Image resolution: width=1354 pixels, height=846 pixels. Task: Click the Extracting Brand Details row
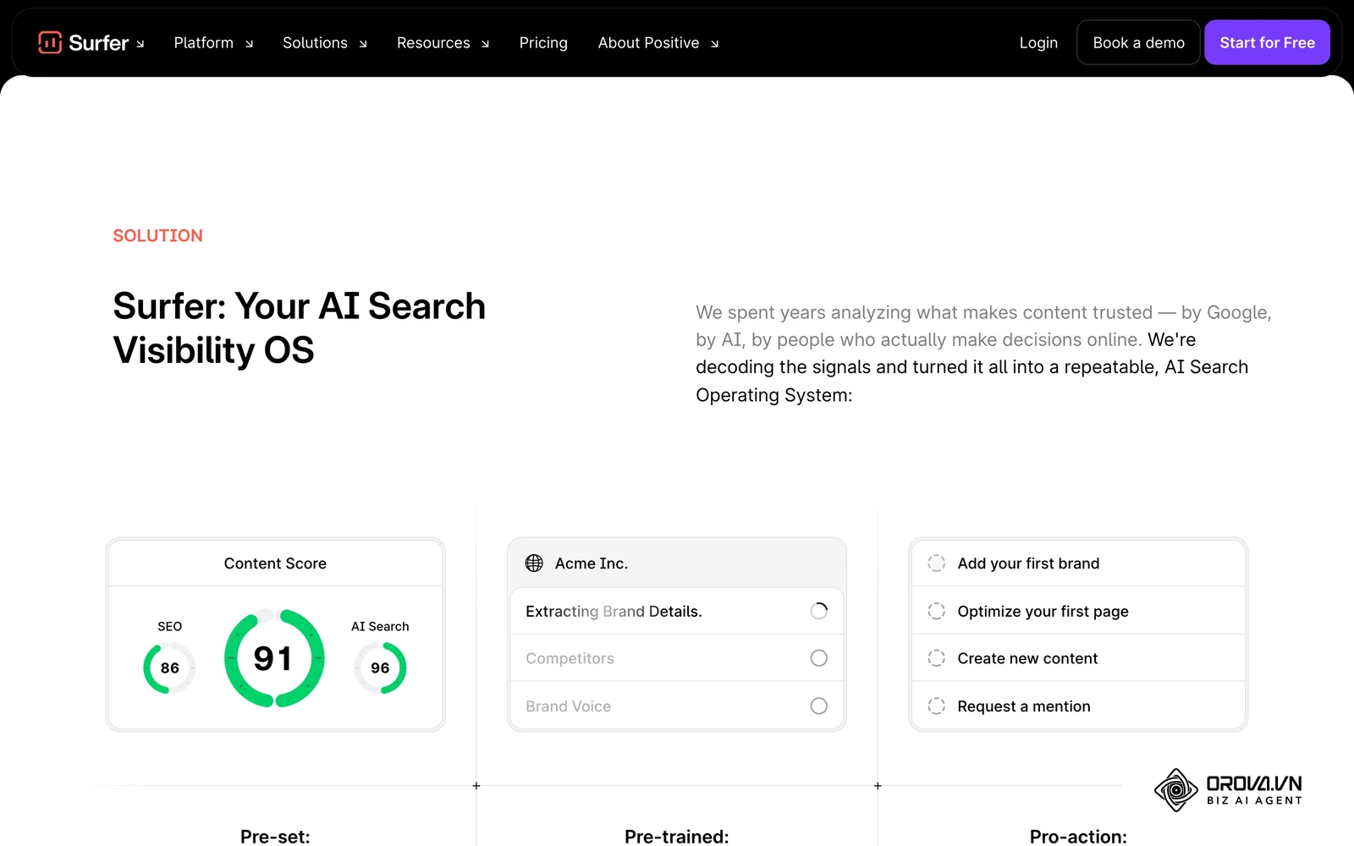(x=677, y=611)
